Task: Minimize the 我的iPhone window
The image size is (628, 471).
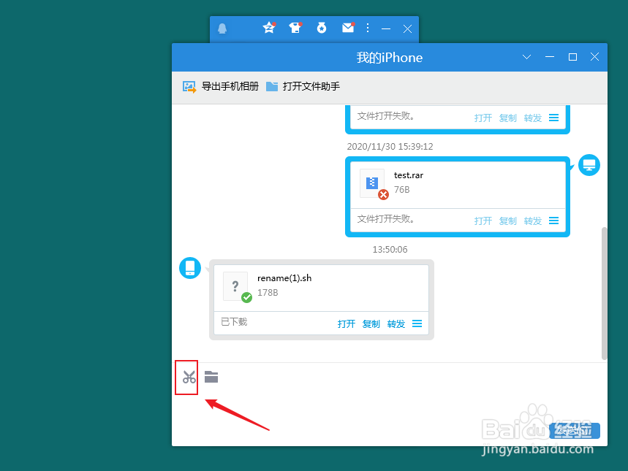Action: pyautogui.click(x=550, y=57)
